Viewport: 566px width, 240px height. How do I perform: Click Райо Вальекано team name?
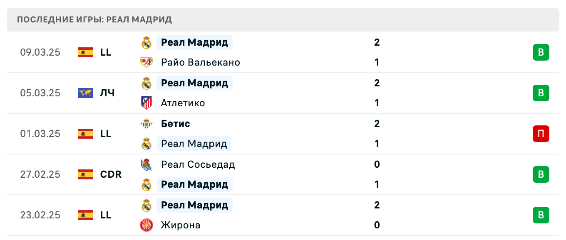point(200,62)
